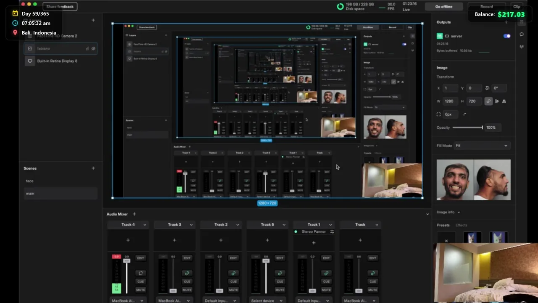538x303 pixels.
Task: Click the Track 4 volume fader
Action: [127, 261]
